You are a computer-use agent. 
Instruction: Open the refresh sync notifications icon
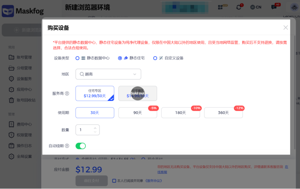(x=238, y=7)
